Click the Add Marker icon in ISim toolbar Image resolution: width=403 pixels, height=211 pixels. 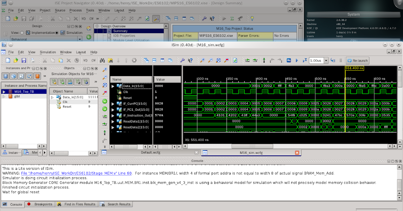point(264,61)
